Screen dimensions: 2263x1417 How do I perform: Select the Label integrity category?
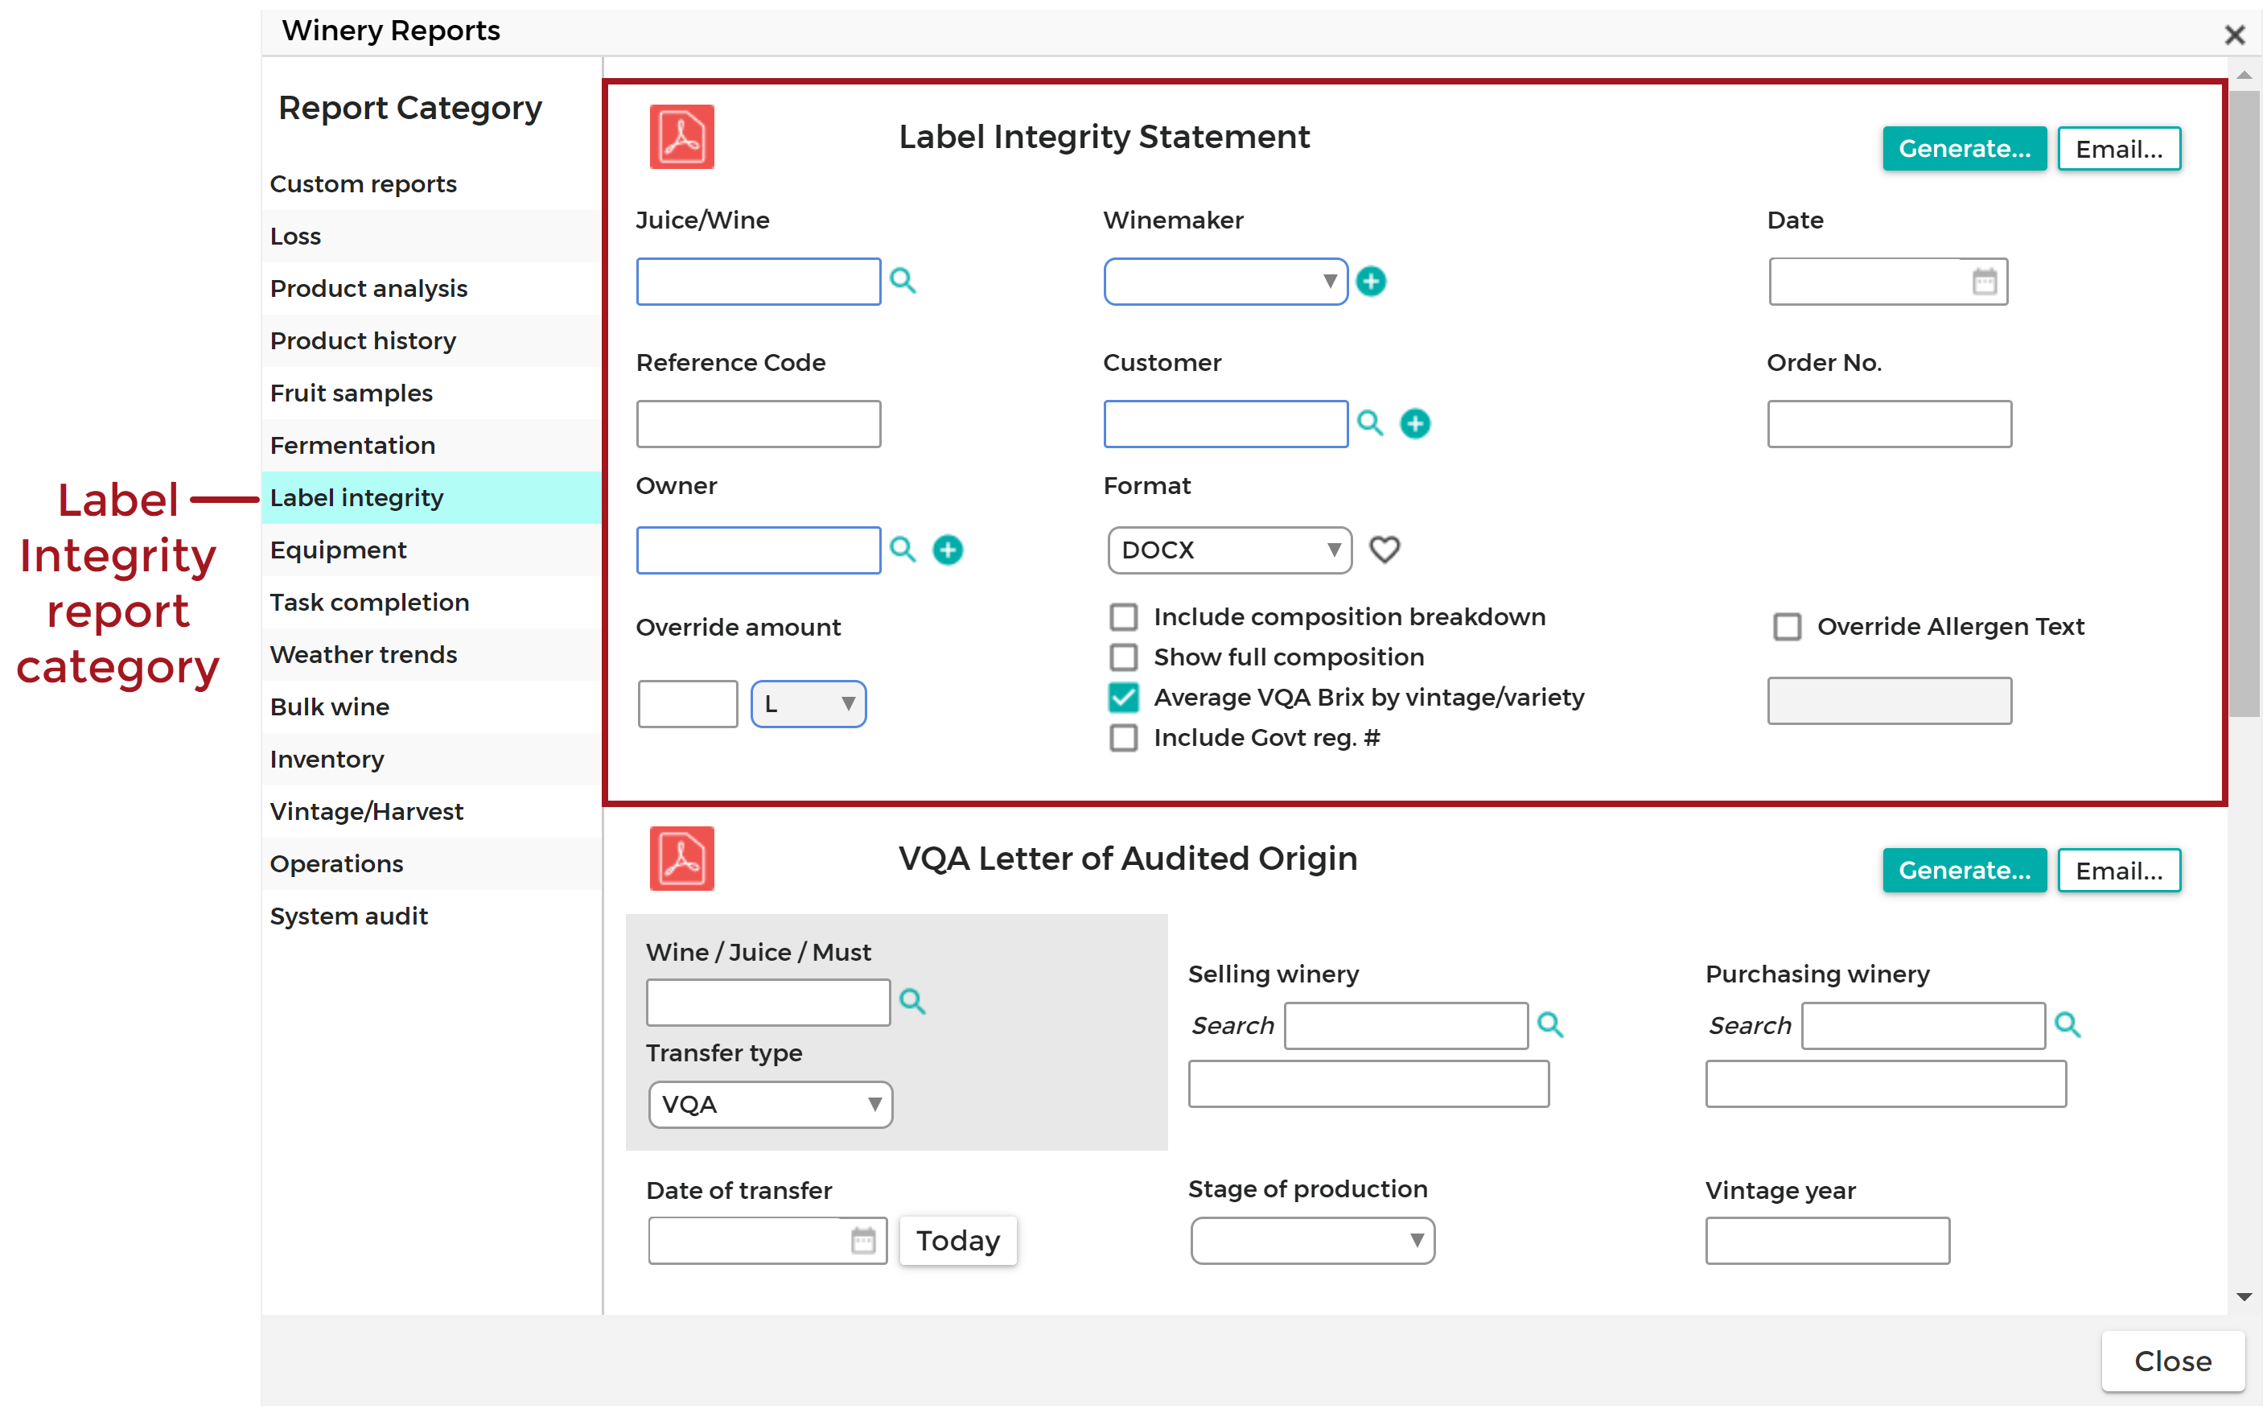[x=431, y=497]
